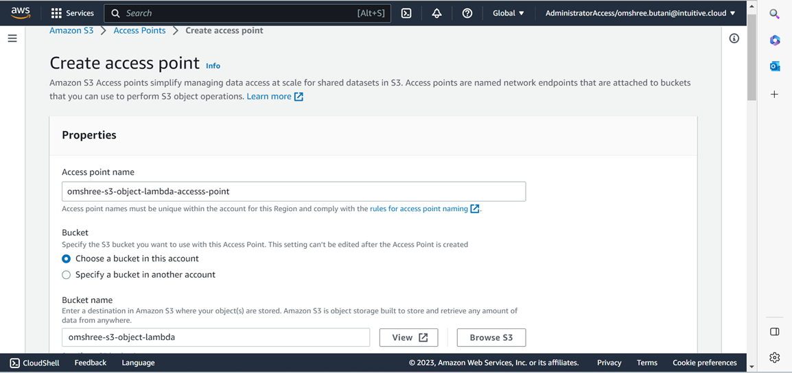Click the View bucket button
The height and width of the screenshot is (373, 792).
tap(408, 337)
